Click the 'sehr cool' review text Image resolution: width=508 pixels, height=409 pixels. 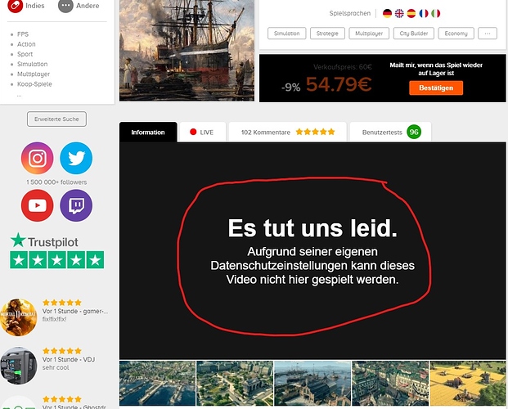[x=56, y=367]
